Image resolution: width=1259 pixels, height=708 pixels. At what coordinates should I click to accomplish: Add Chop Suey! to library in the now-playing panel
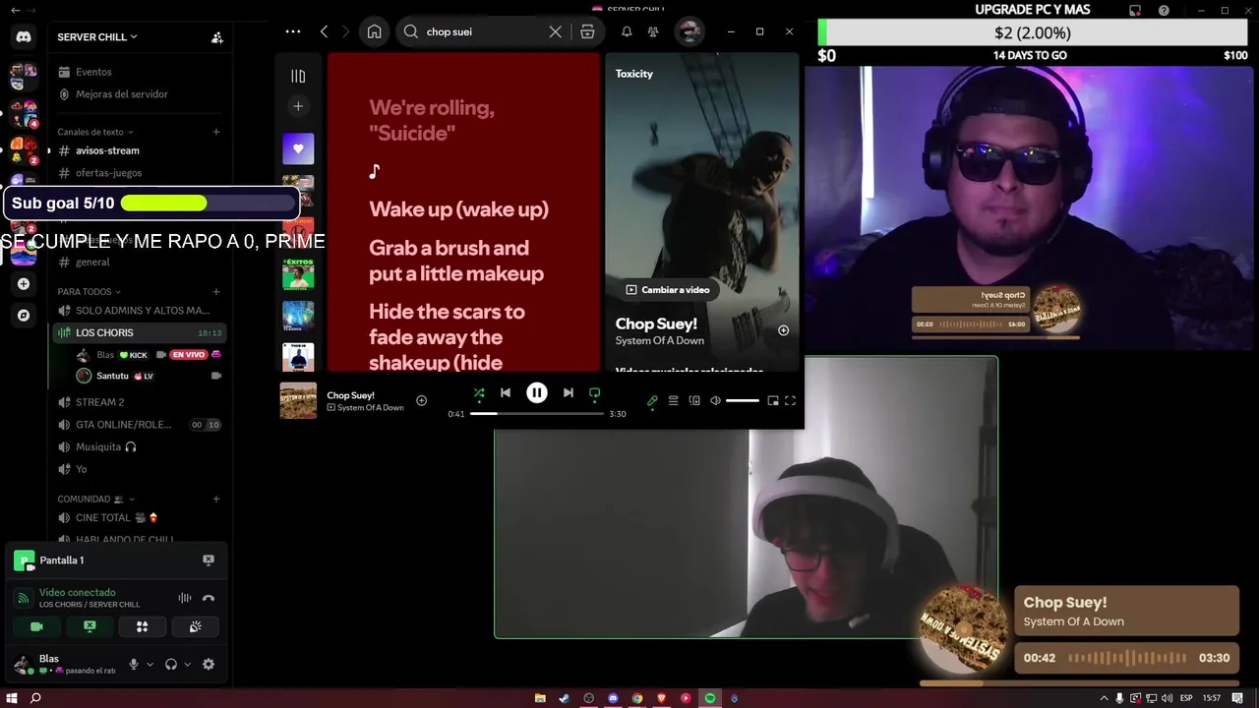pos(784,330)
